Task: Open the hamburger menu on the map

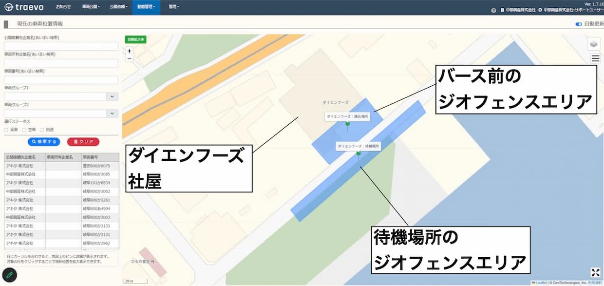Action: (595, 58)
